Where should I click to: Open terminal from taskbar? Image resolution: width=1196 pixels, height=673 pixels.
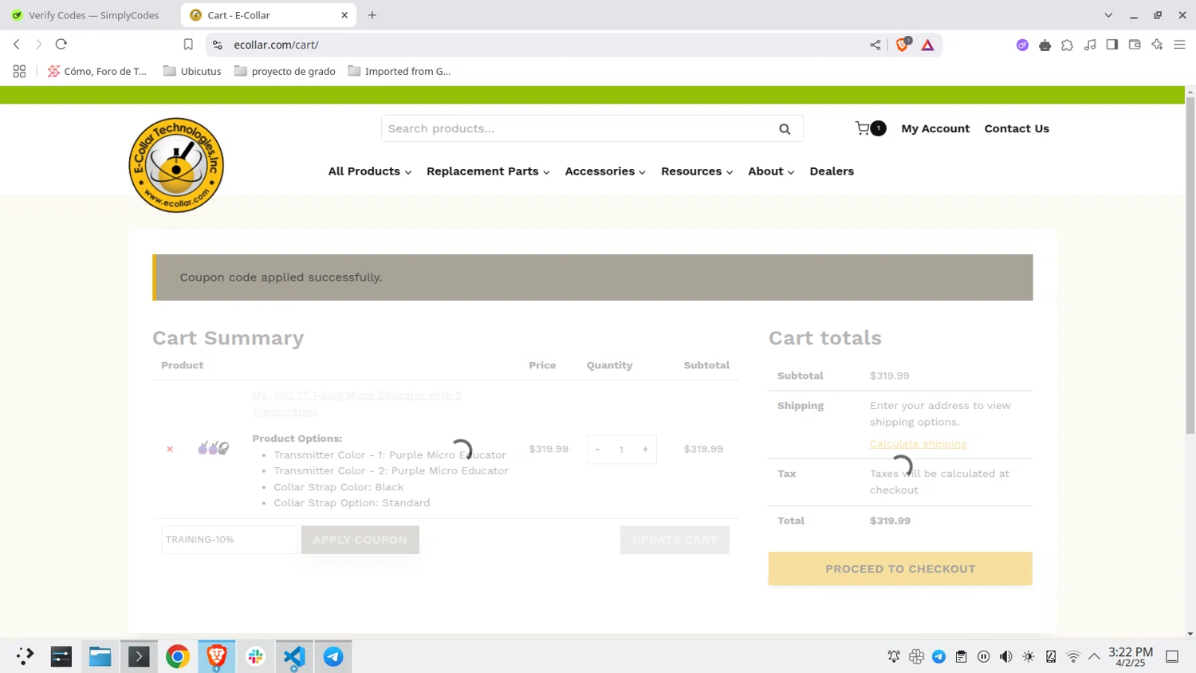[x=139, y=656]
